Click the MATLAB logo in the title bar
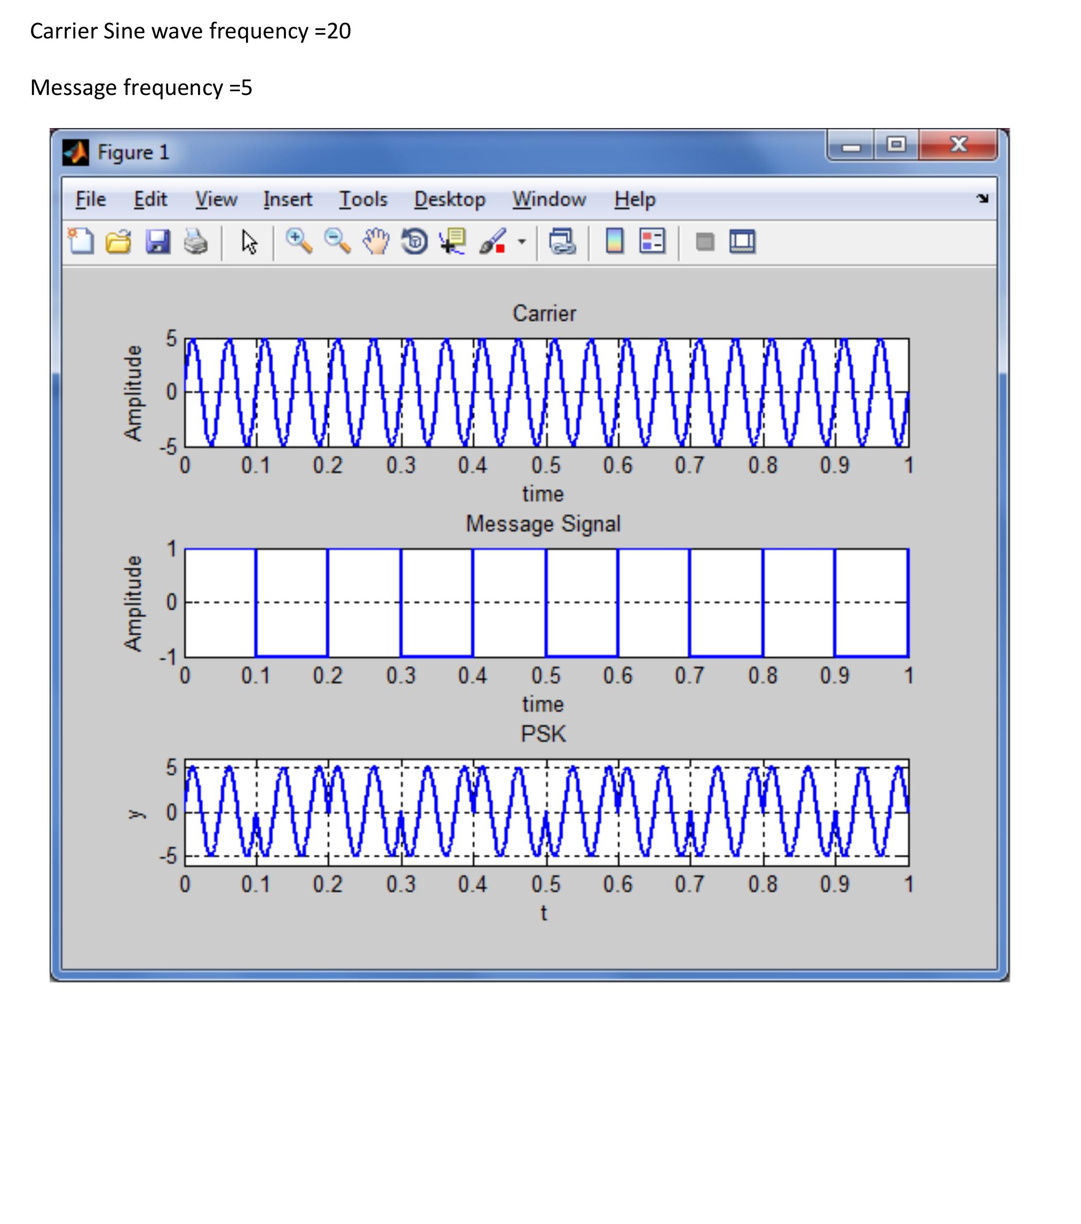1081x1224 pixels. pos(76,152)
